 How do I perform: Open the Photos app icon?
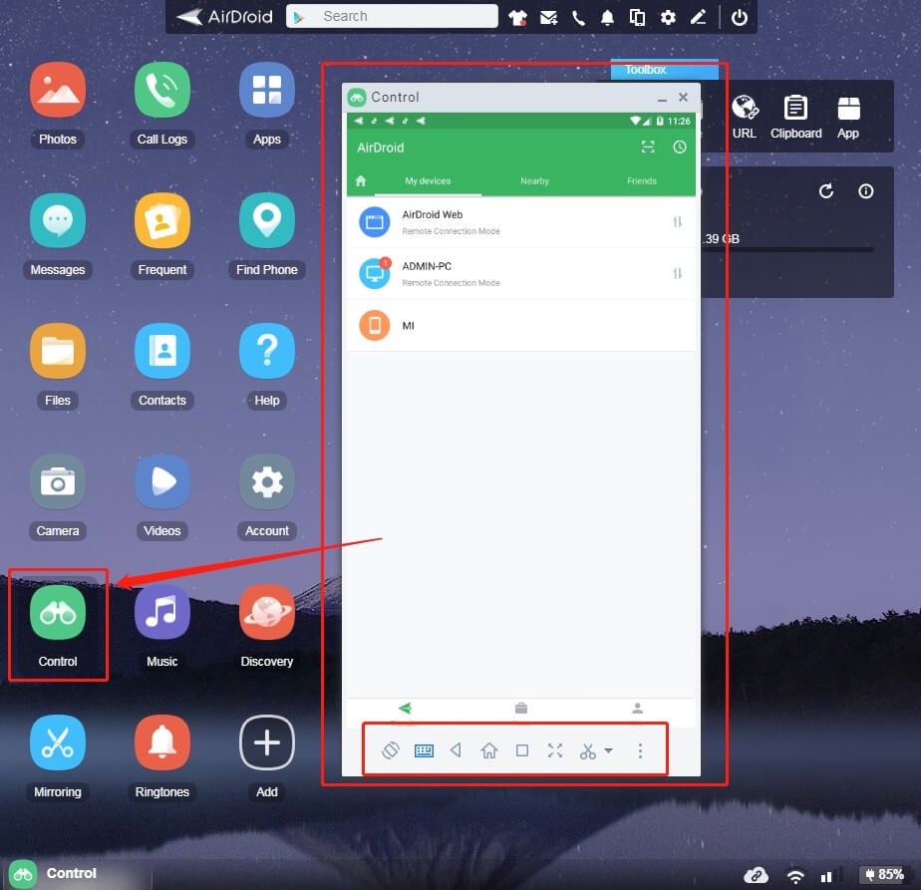(x=58, y=90)
